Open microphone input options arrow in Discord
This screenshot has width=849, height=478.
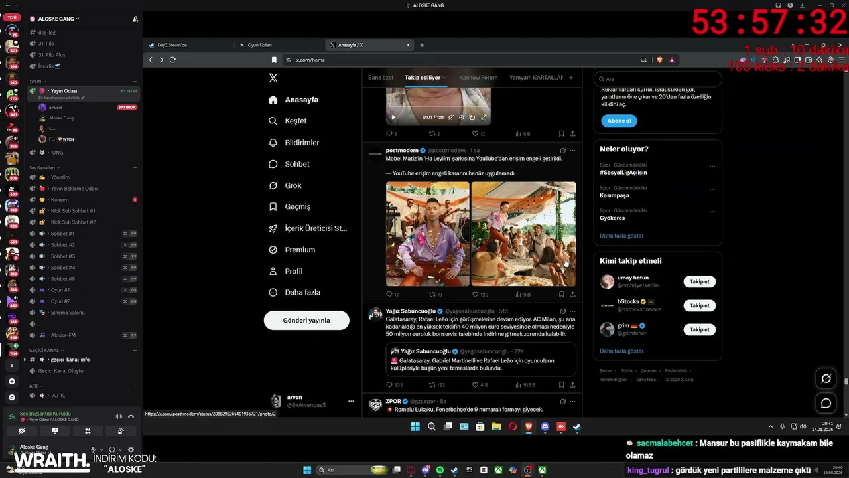(x=101, y=450)
